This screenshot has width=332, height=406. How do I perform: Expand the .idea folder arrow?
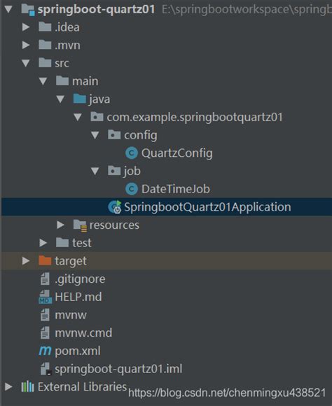[26, 27]
